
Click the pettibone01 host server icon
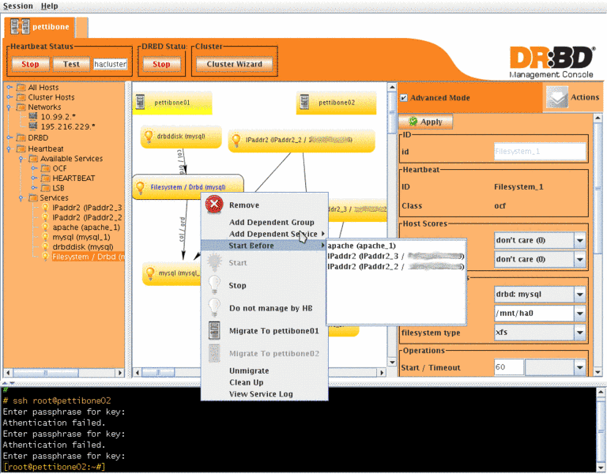(140, 102)
